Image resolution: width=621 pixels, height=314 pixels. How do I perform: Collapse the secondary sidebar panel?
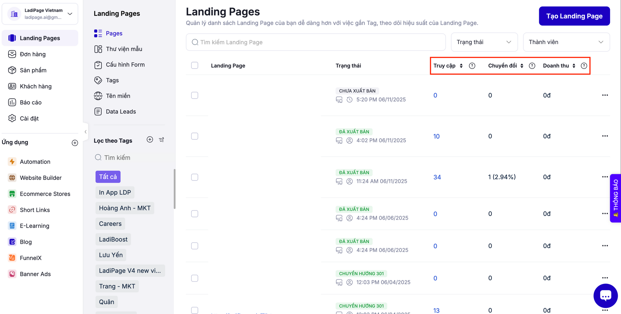click(85, 132)
